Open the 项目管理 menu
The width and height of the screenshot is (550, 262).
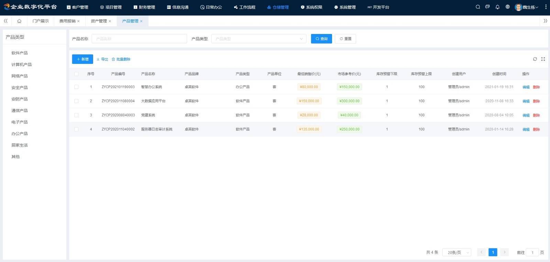(x=111, y=7)
